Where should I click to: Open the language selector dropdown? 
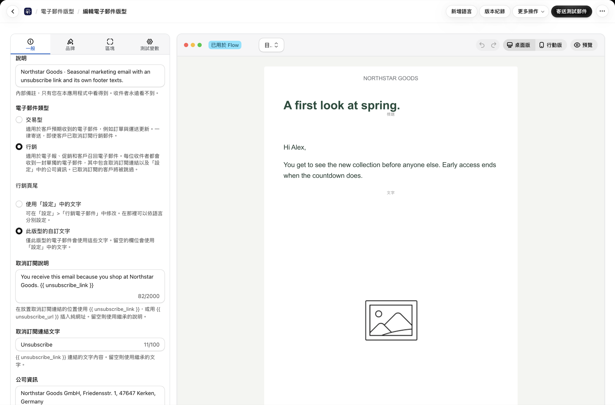point(271,45)
